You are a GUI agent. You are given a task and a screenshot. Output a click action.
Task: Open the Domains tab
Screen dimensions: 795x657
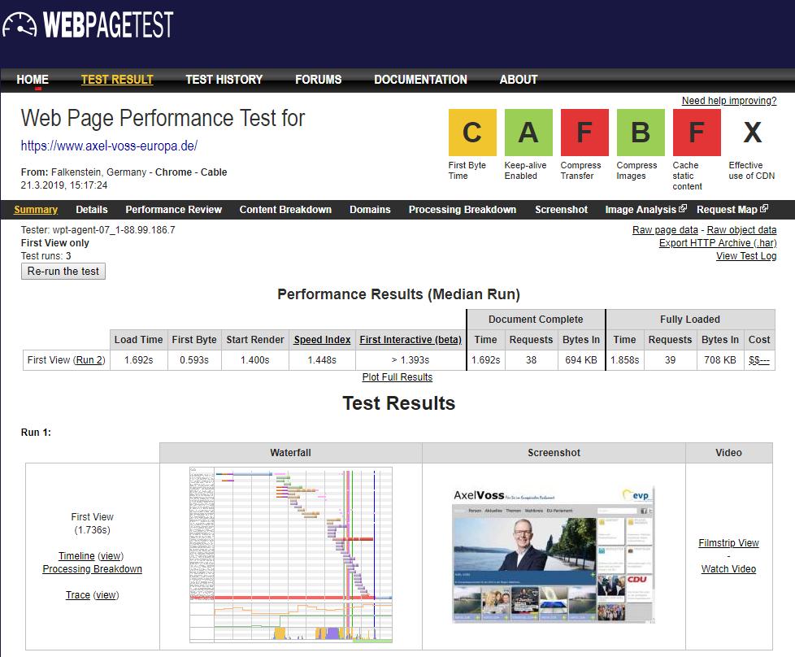[x=370, y=210]
